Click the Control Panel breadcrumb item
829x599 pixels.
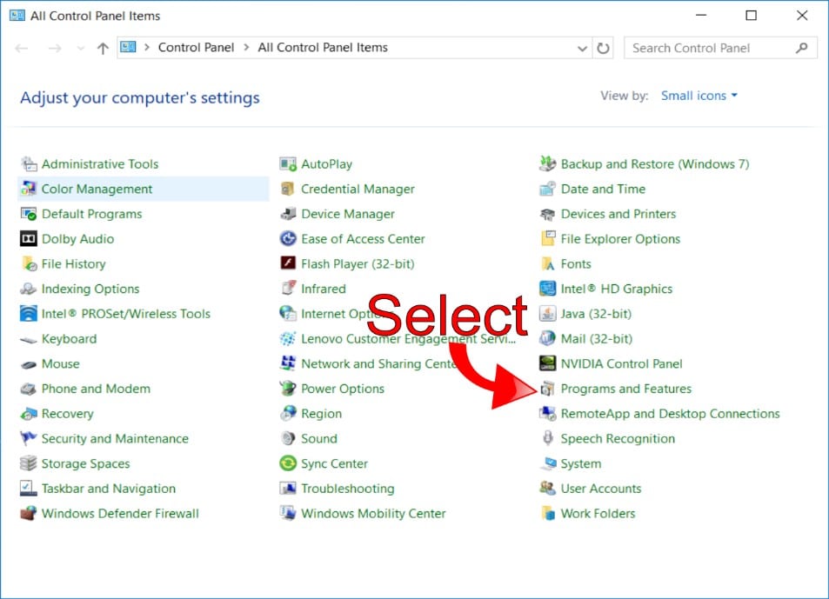click(x=196, y=48)
